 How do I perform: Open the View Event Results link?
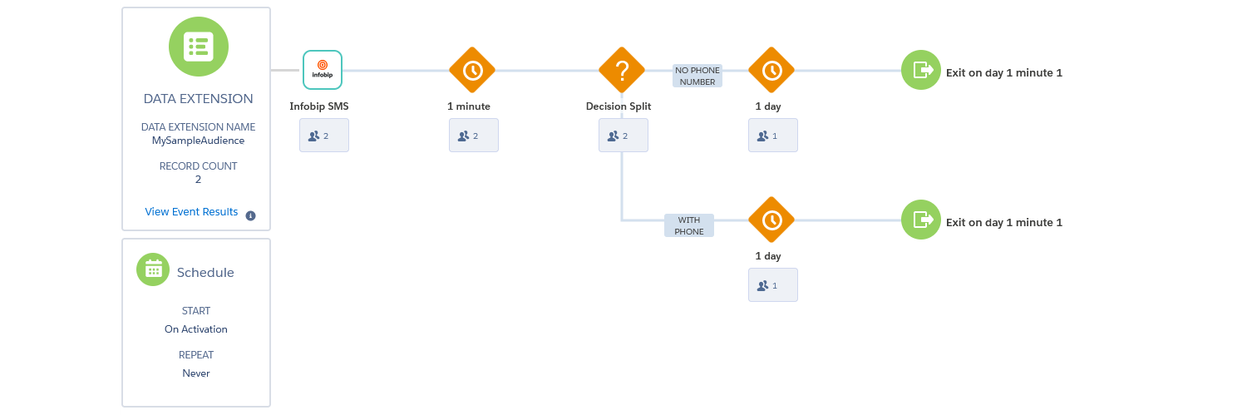191,212
